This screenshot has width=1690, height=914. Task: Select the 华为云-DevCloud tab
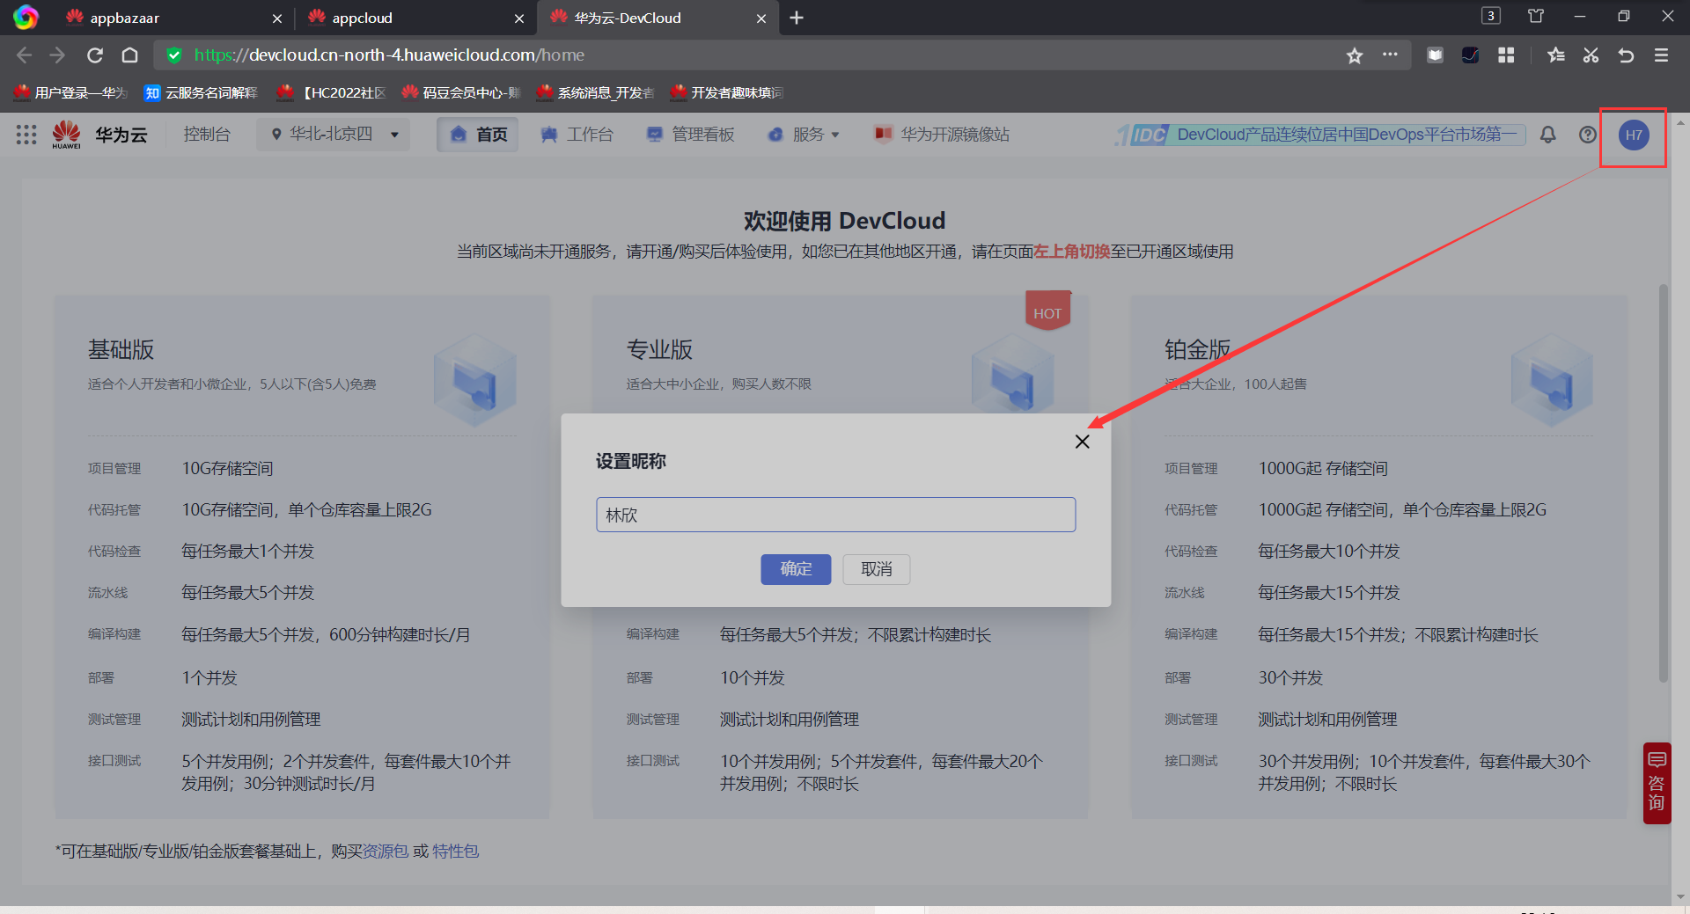pyautogui.click(x=658, y=18)
